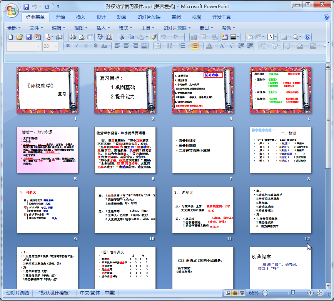334x301 pixels.
Task: Select slide 6 thumbnail with red highlighted text
Action: [125, 150]
